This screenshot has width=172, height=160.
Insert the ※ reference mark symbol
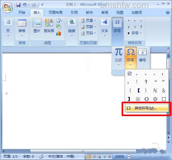tap(138, 99)
